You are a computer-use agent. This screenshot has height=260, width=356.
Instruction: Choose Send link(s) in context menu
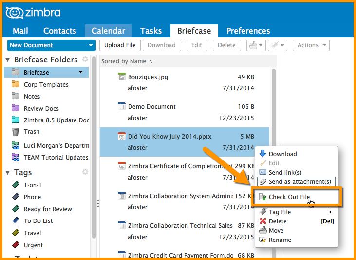(x=296, y=172)
